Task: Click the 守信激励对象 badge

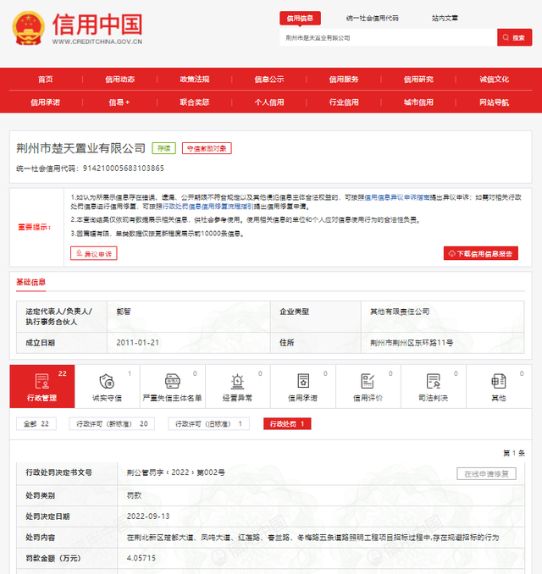Action: click(207, 148)
